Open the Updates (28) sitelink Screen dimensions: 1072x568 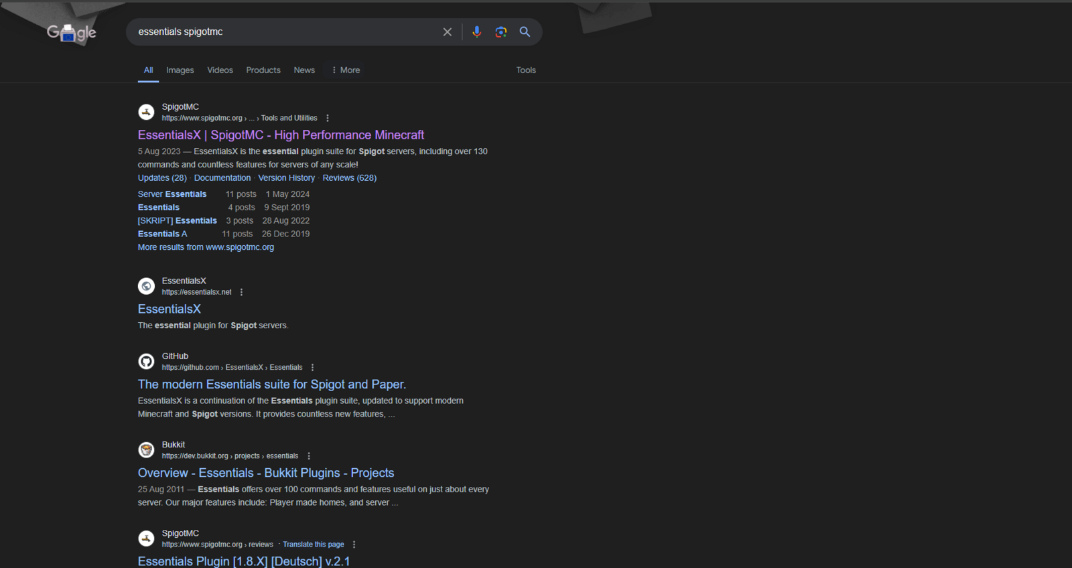pyautogui.click(x=162, y=178)
